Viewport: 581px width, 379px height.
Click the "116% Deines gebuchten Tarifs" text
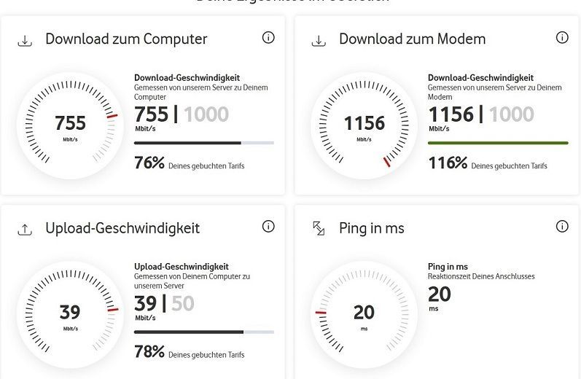point(487,164)
